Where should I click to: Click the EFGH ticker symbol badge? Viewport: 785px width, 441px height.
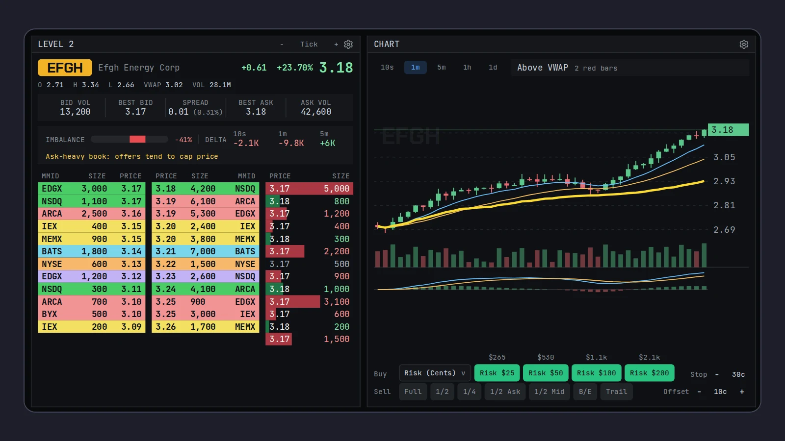point(65,68)
